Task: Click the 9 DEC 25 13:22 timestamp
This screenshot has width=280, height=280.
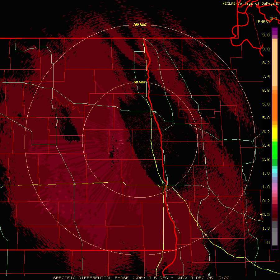Action: (x=211, y=278)
